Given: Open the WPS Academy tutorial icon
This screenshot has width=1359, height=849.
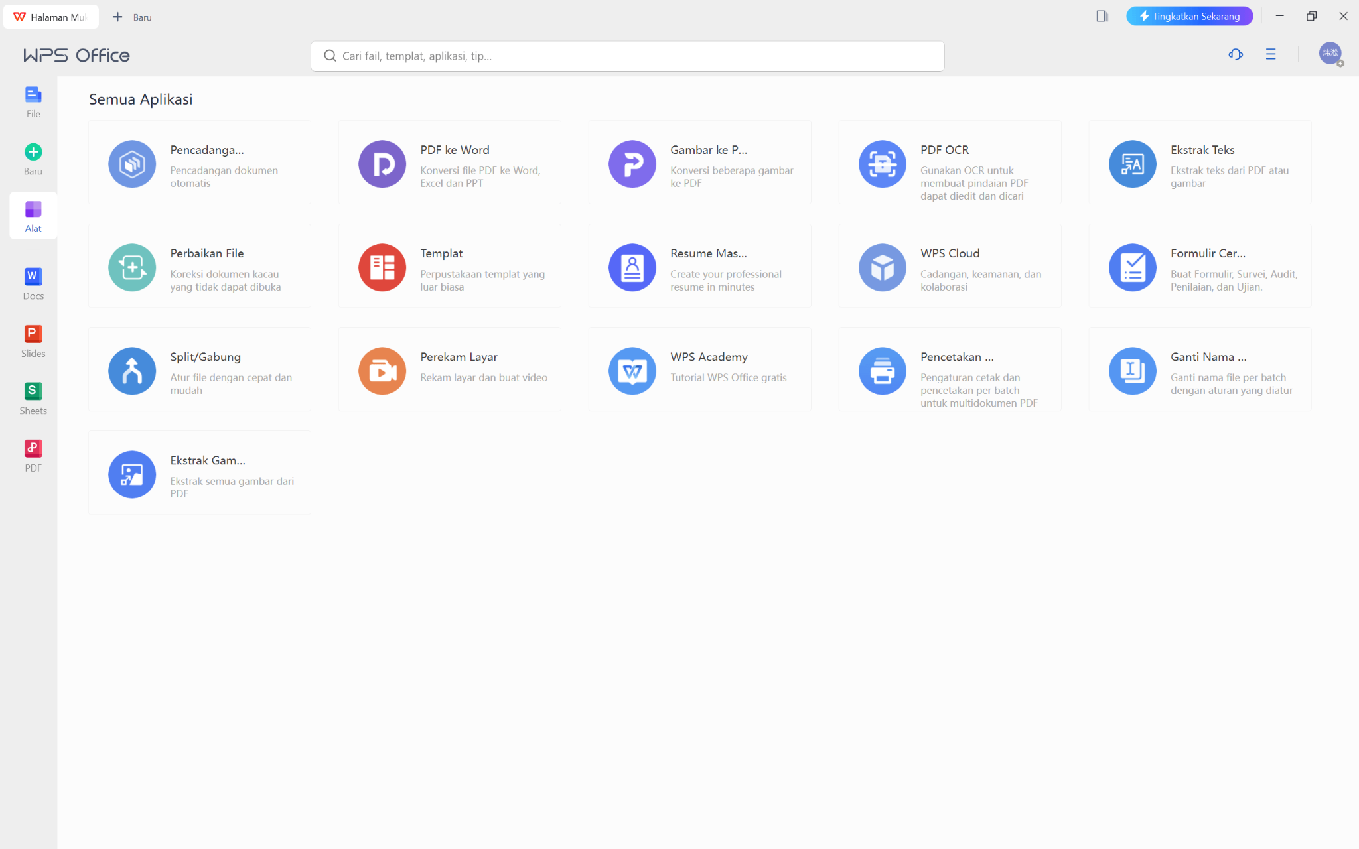Looking at the screenshot, I should pyautogui.click(x=632, y=371).
